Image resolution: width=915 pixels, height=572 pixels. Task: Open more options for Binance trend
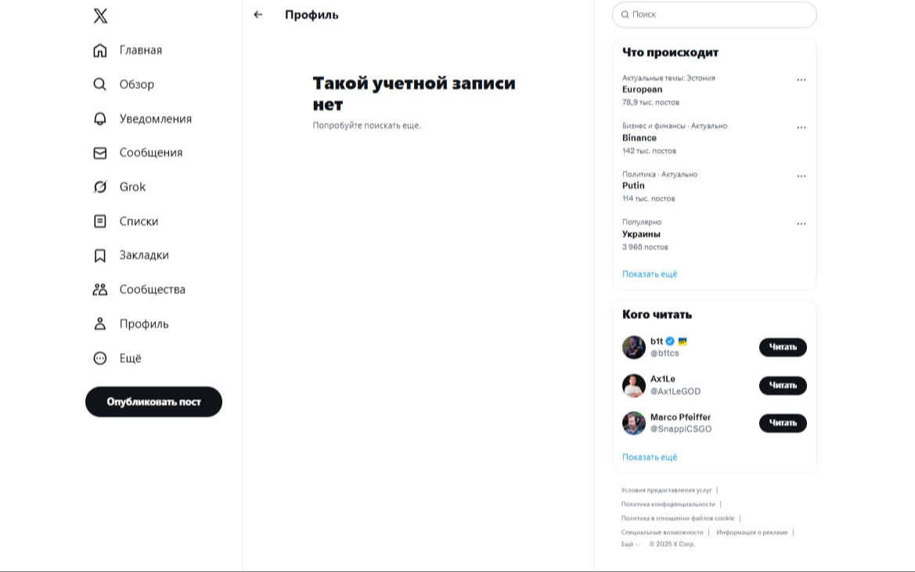pyautogui.click(x=801, y=128)
